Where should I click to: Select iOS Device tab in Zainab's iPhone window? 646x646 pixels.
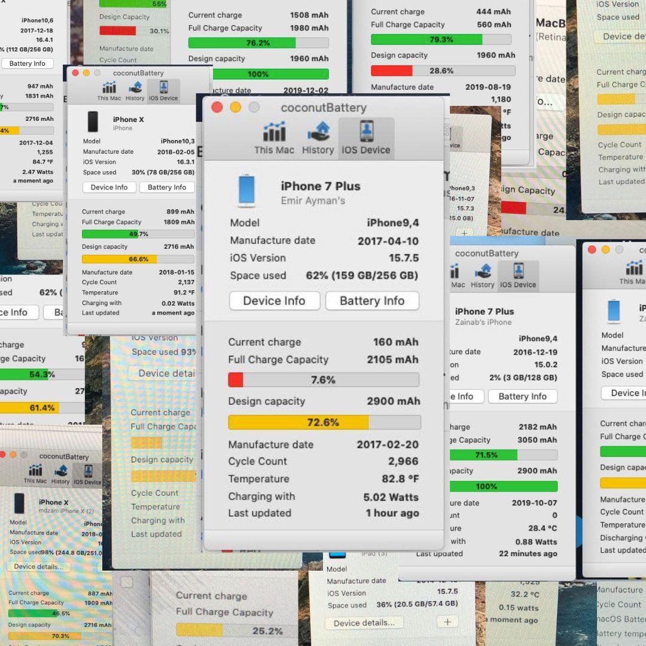pos(518,276)
